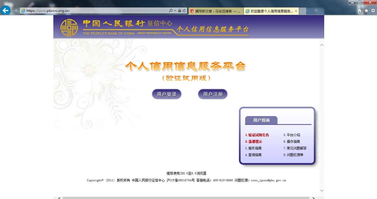Click the horizontal scrollbar thumb
The image size is (377, 199).
[x=186, y=198]
